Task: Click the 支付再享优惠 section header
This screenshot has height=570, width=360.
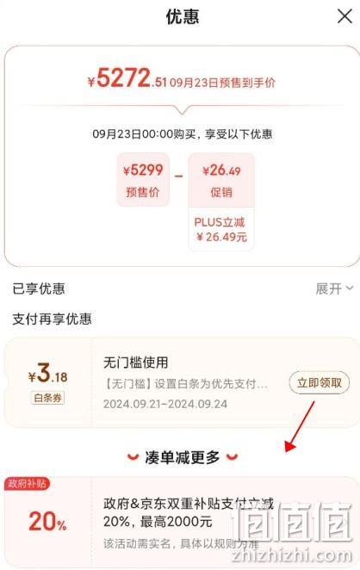Action: click(52, 319)
